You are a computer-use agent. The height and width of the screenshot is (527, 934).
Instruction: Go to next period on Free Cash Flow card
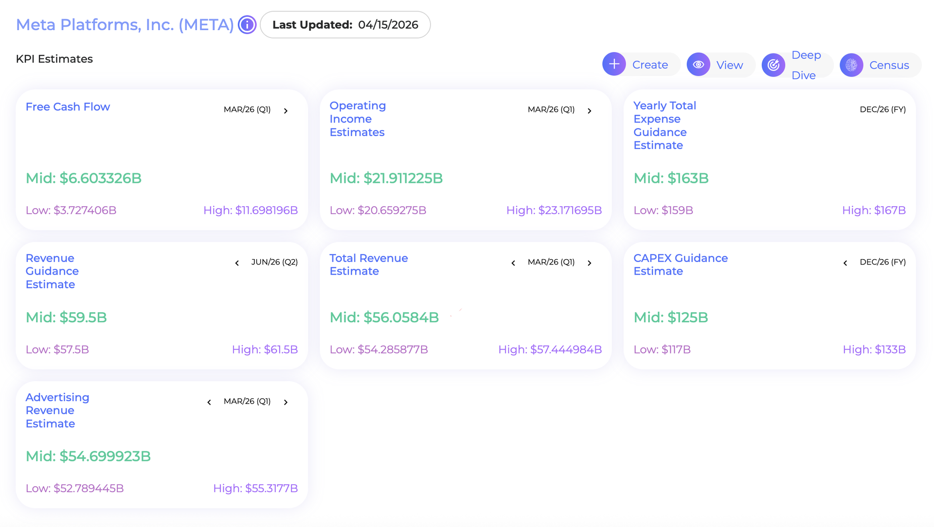click(x=286, y=111)
